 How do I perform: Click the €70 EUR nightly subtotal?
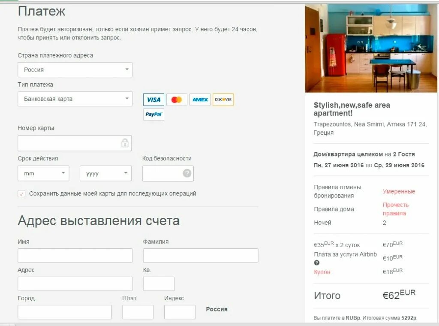[393, 244]
